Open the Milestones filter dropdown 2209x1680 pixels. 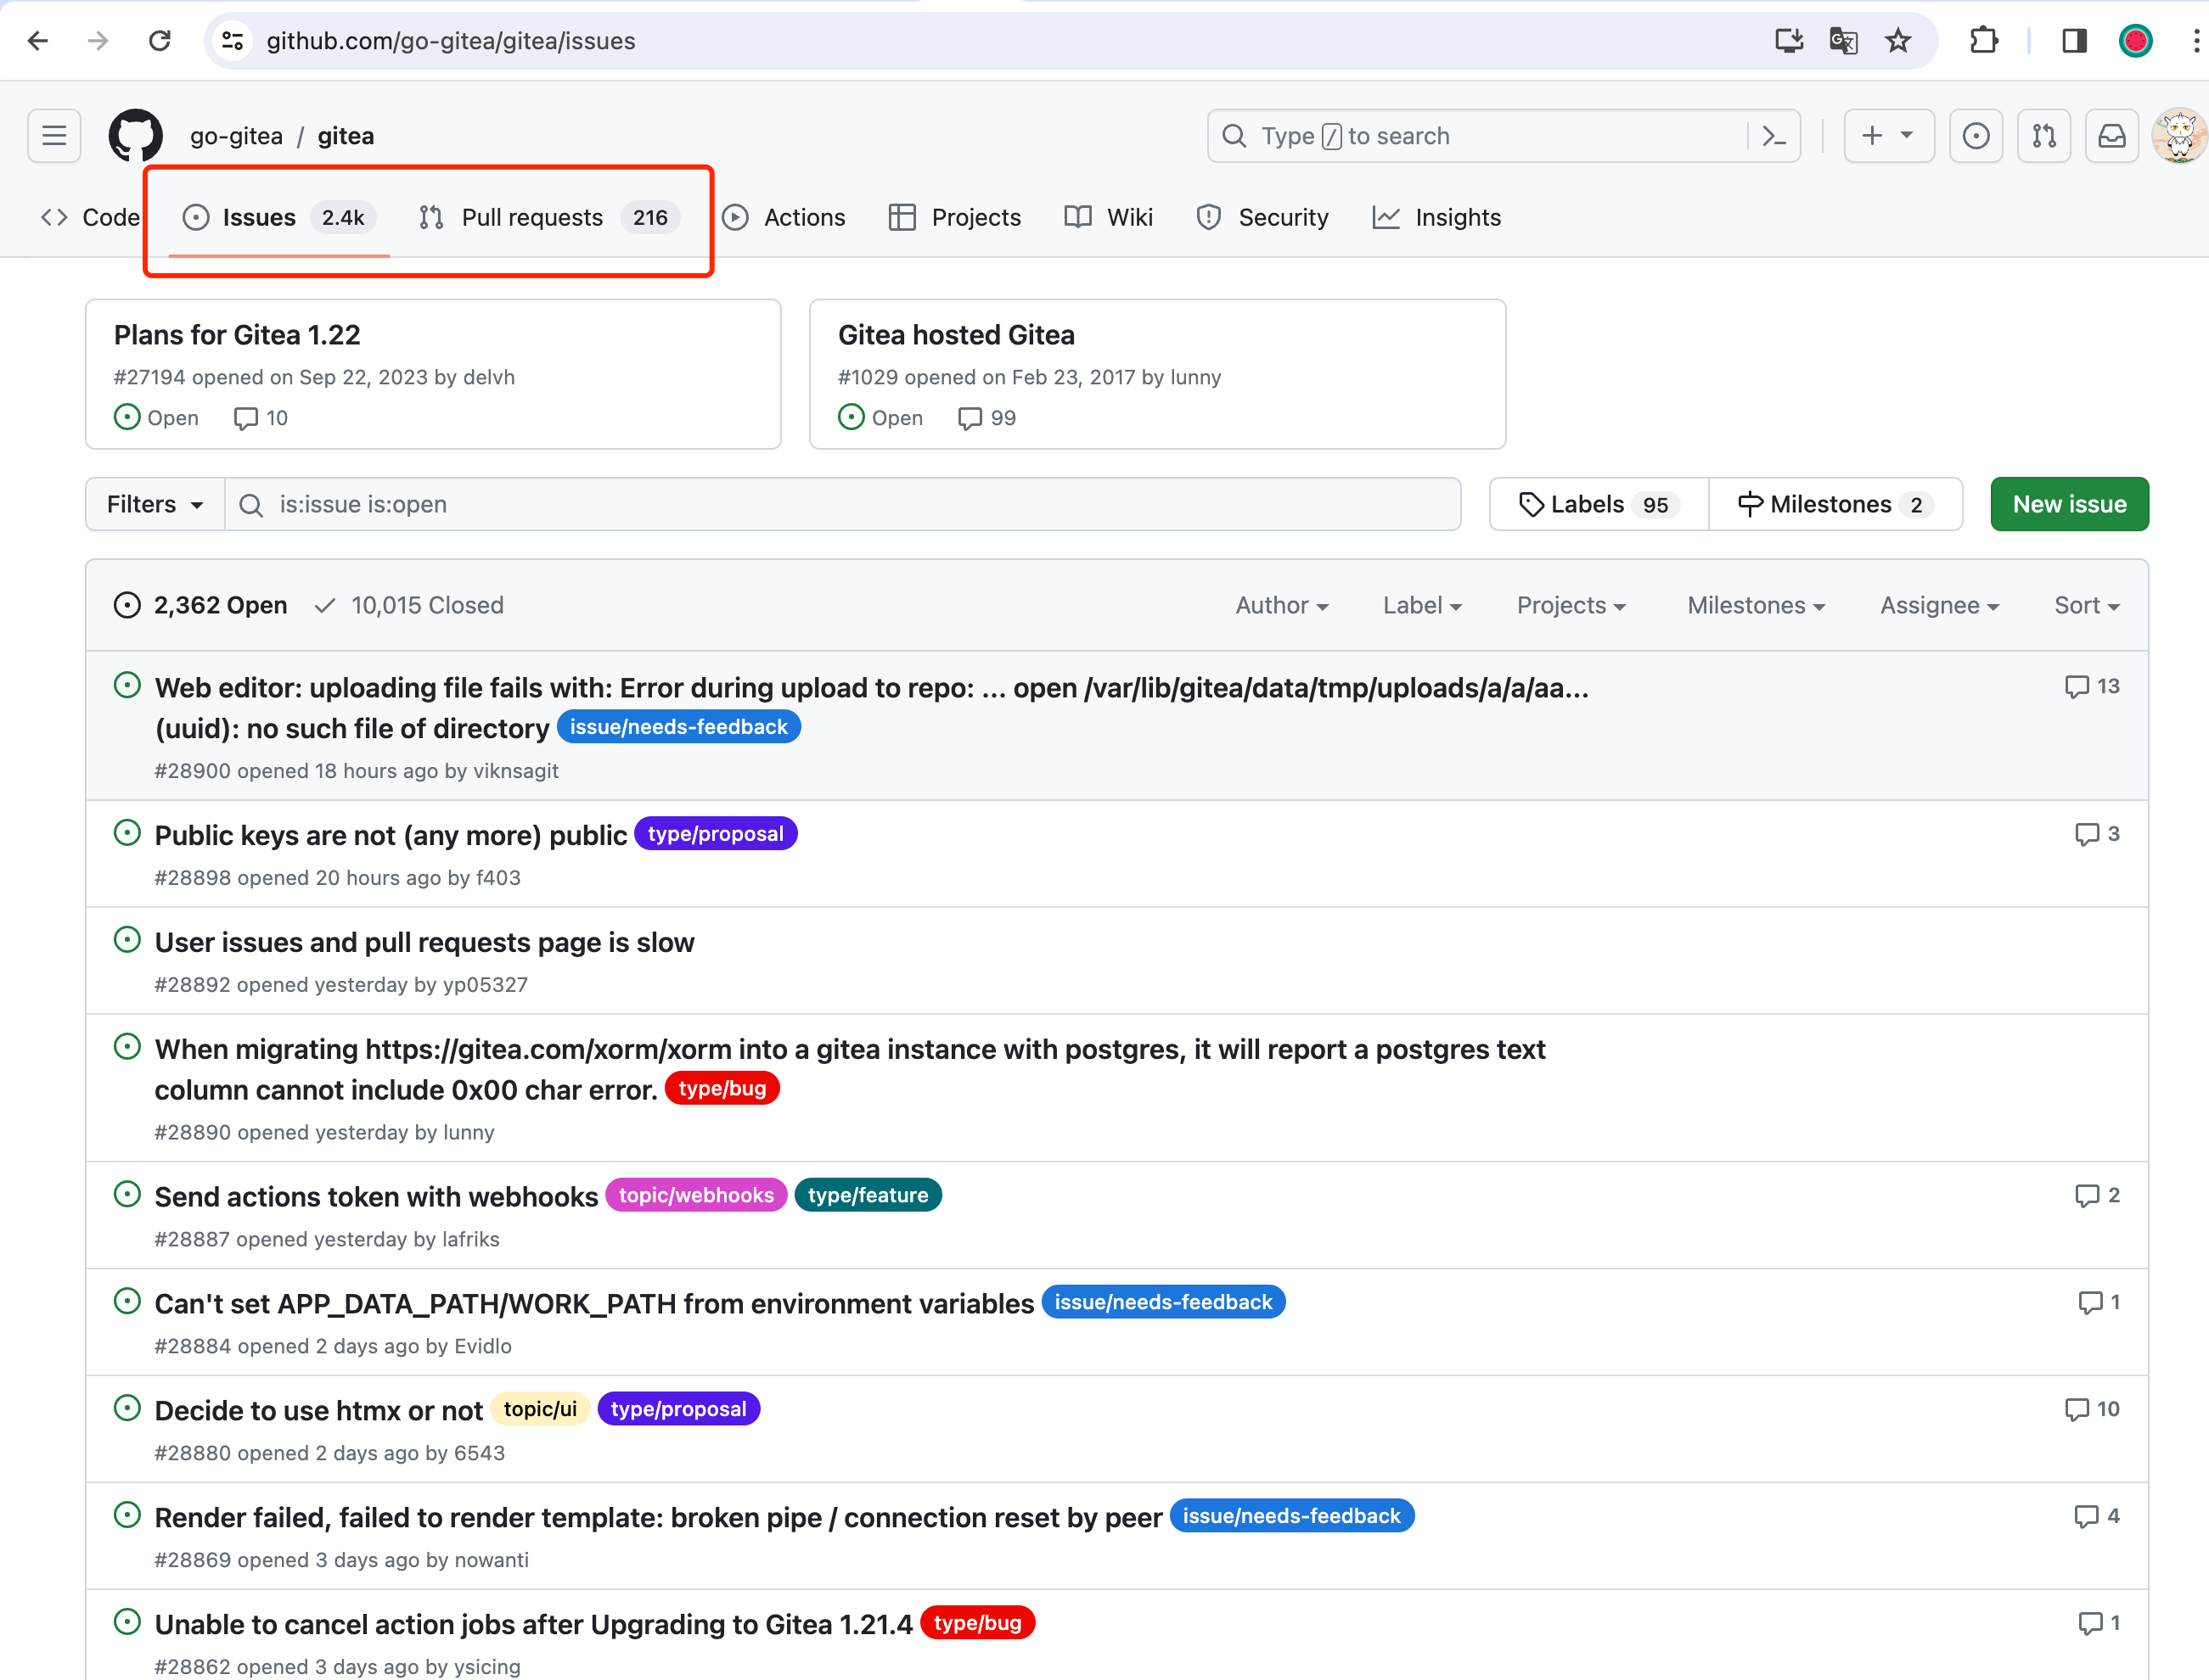click(1756, 605)
